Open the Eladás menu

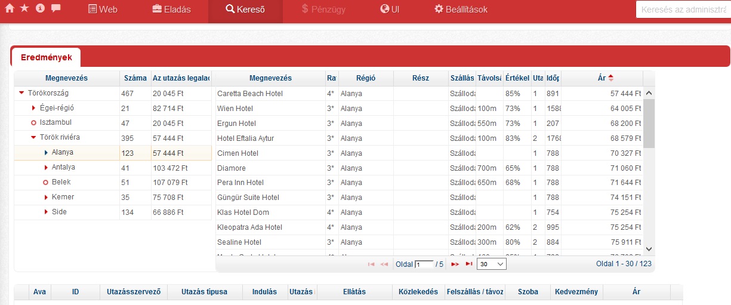171,10
